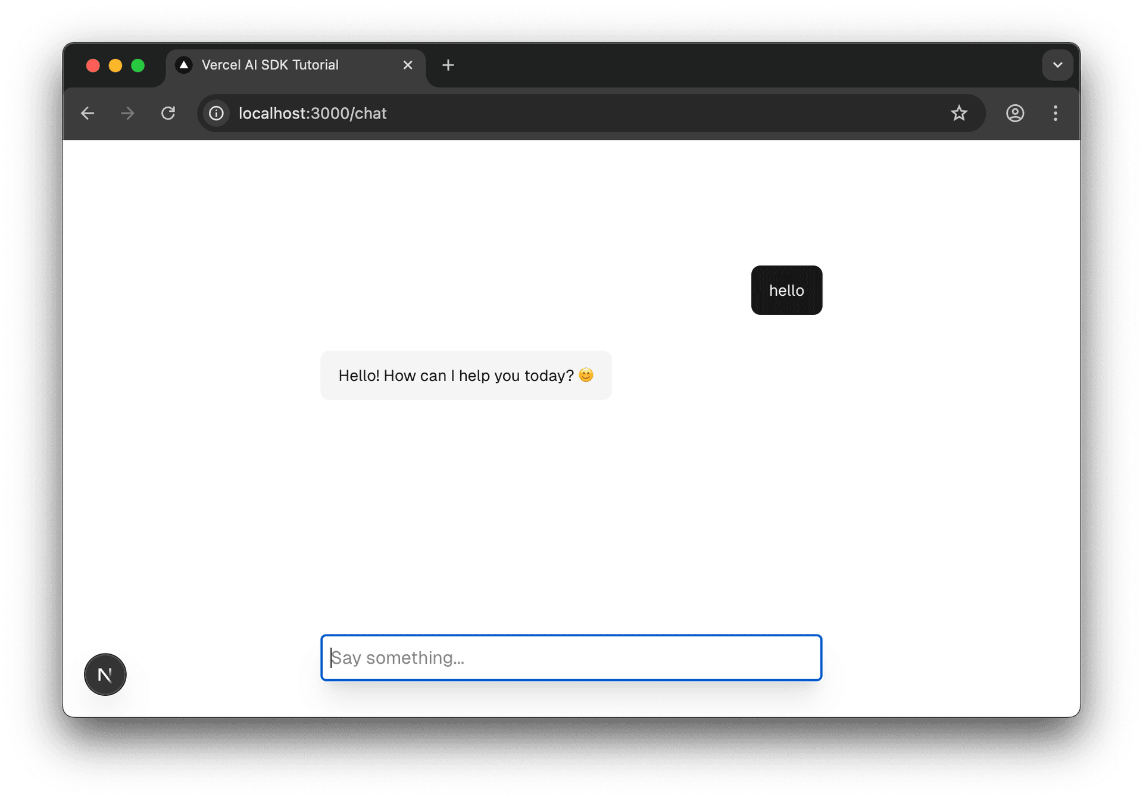
Task: Click the smiley emoji in the assistant reply
Action: tap(586, 375)
